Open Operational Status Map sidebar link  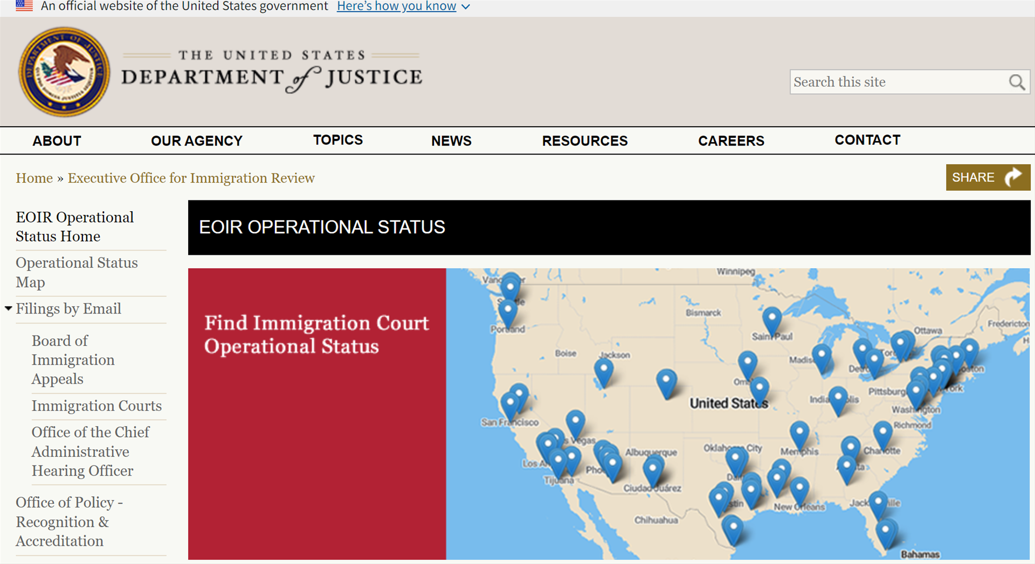(77, 273)
